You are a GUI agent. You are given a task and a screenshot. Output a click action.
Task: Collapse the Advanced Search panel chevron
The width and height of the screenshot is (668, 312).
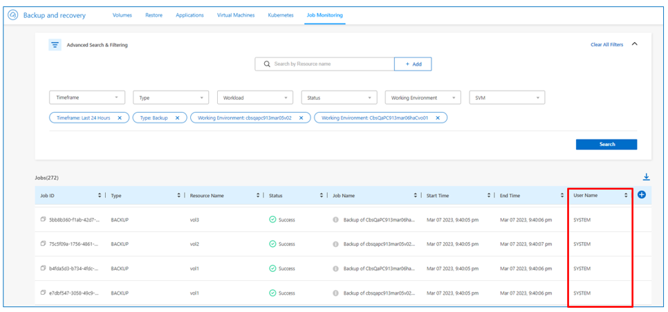click(635, 44)
